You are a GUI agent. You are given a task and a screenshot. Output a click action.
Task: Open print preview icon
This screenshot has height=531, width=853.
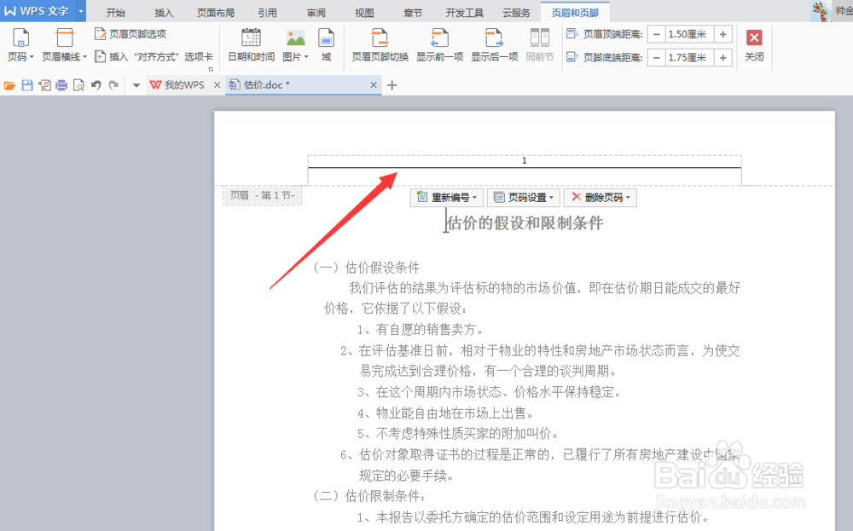[x=78, y=85]
